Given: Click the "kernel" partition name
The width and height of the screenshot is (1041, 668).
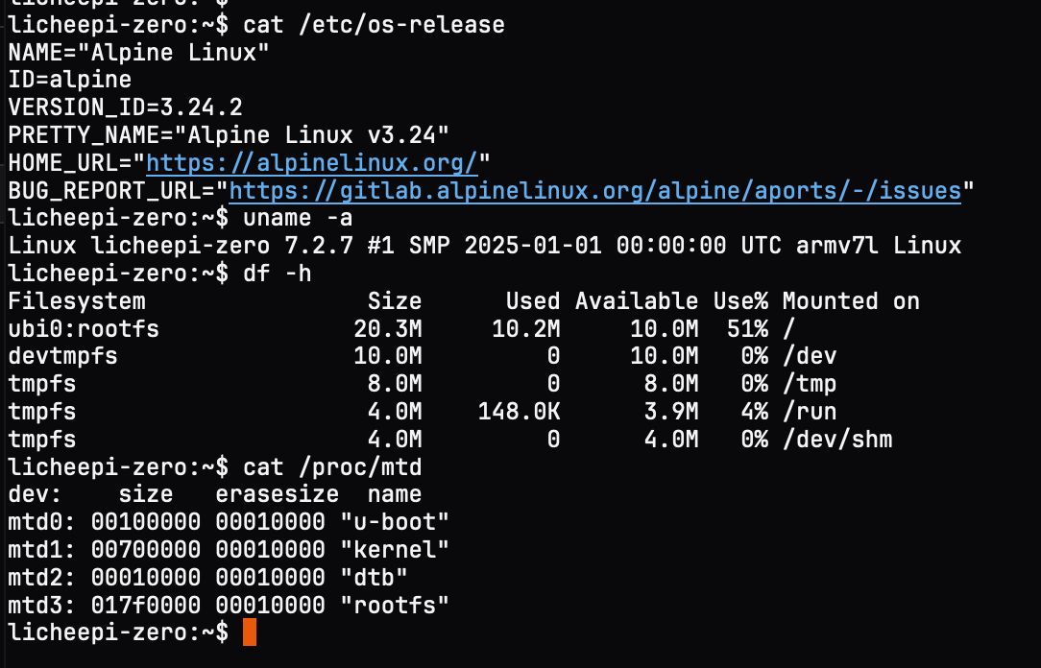Looking at the screenshot, I should (x=395, y=550).
